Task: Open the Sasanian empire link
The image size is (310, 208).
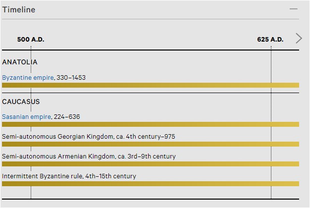Action: click(26, 117)
